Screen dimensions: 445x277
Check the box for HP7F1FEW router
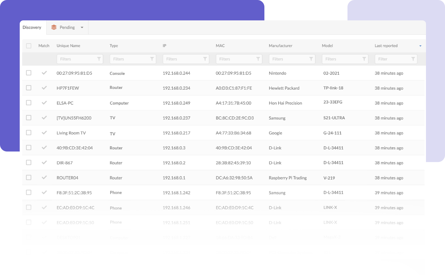(29, 88)
